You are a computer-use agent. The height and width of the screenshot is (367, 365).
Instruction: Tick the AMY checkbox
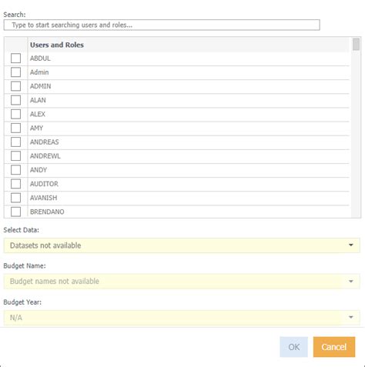[x=15, y=128]
